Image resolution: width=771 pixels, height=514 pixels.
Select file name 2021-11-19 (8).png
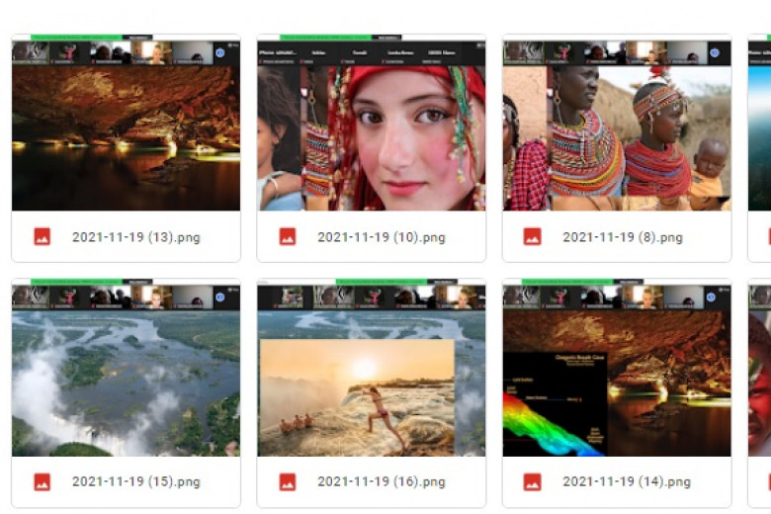point(623,237)
